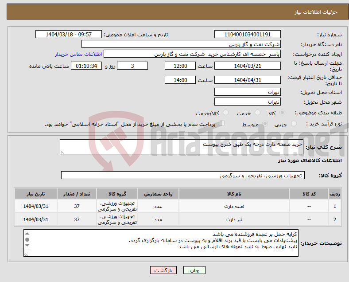Click the buyer organization name field
The image size is (349, 282).
click(181, 44)
